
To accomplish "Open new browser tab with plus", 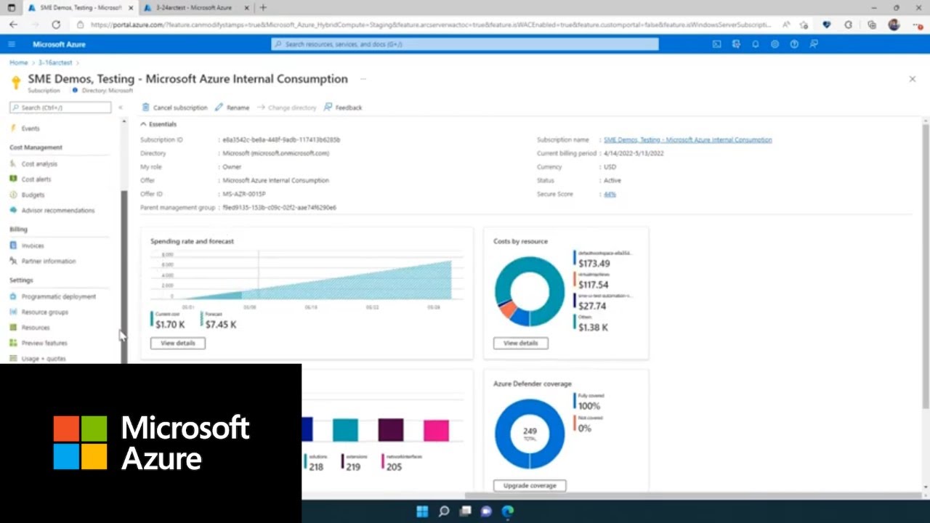I will click(x=263, y=7).
